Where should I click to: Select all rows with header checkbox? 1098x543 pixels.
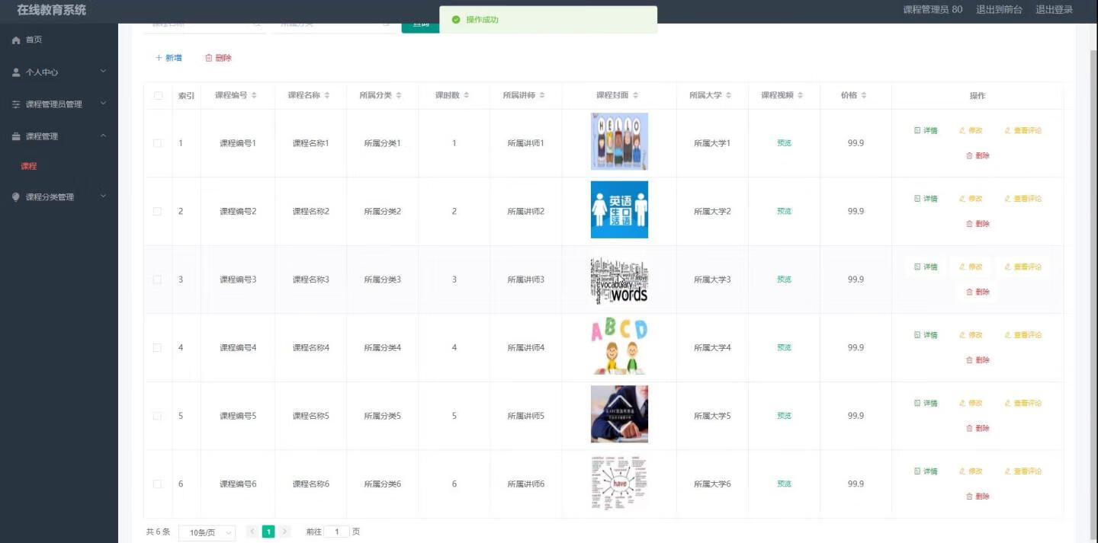(x=158, y=96)
